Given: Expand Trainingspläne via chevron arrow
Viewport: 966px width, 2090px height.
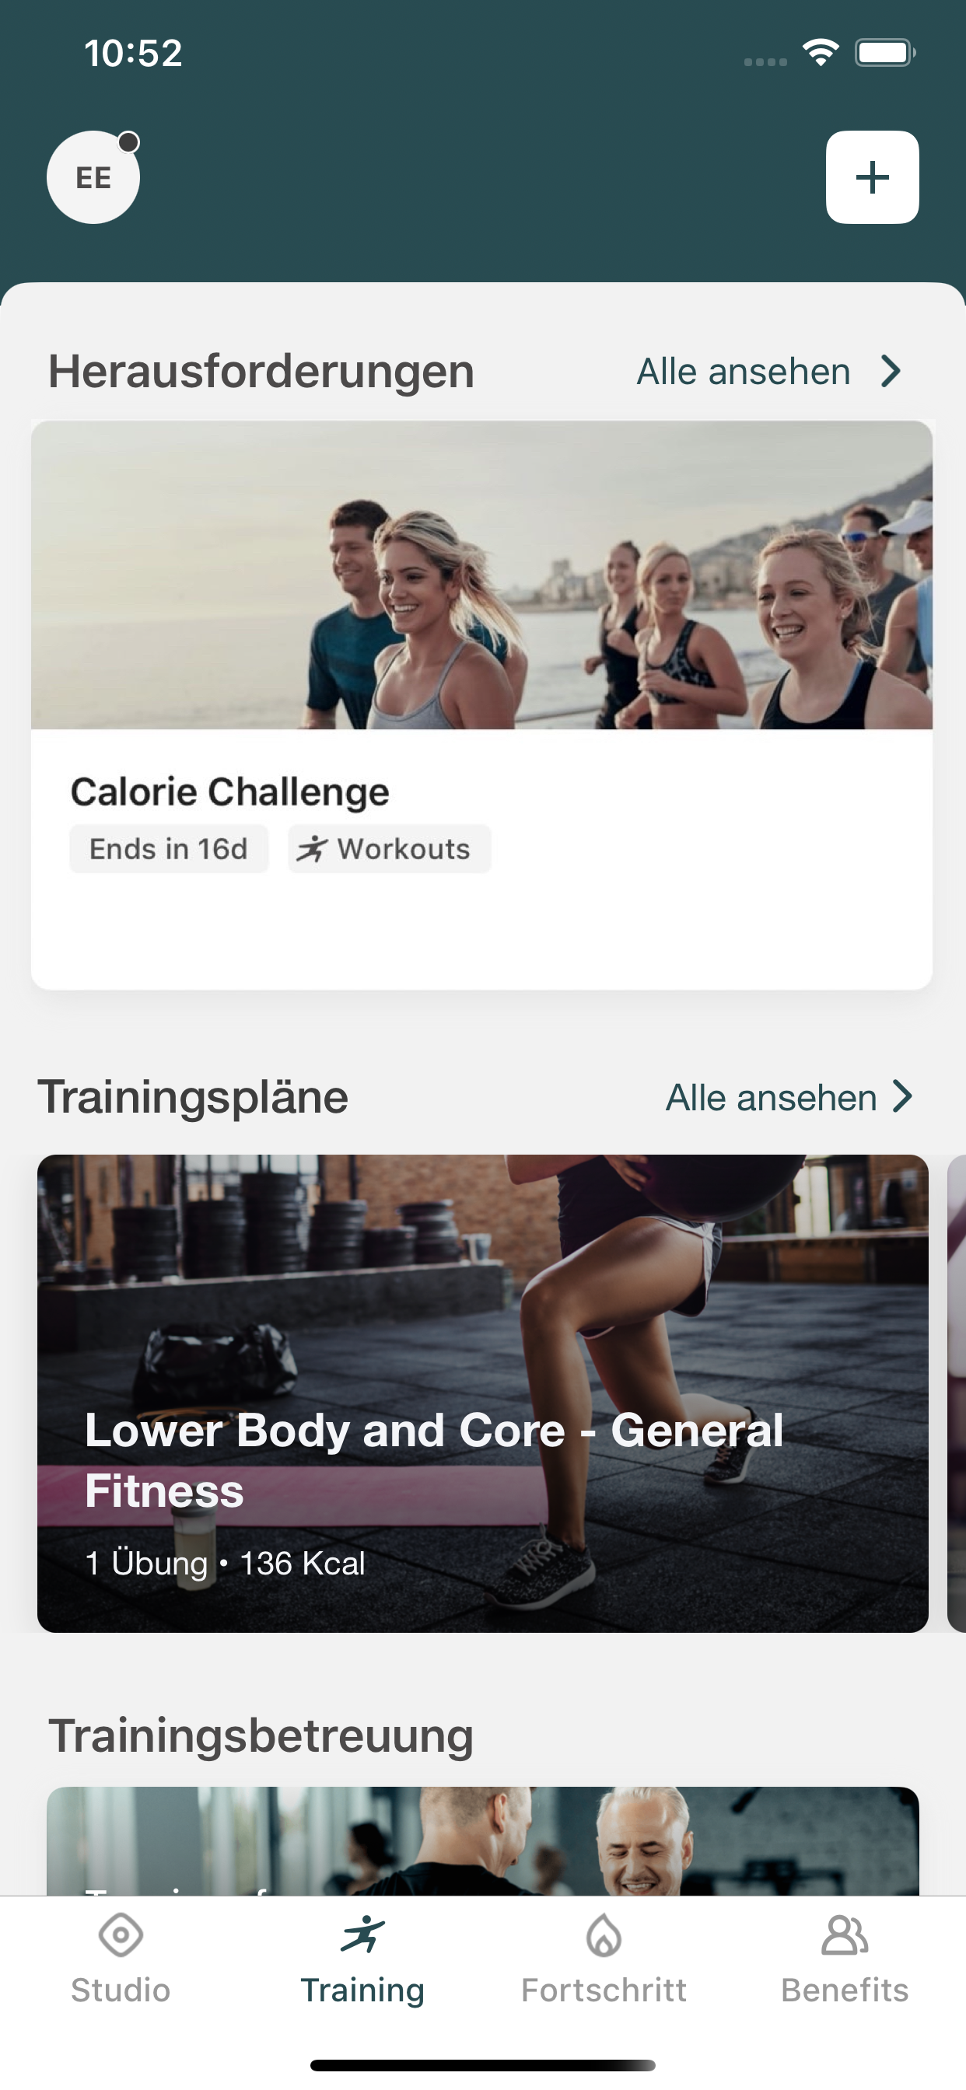Looking at the screenshot, I should (902, 1097).
